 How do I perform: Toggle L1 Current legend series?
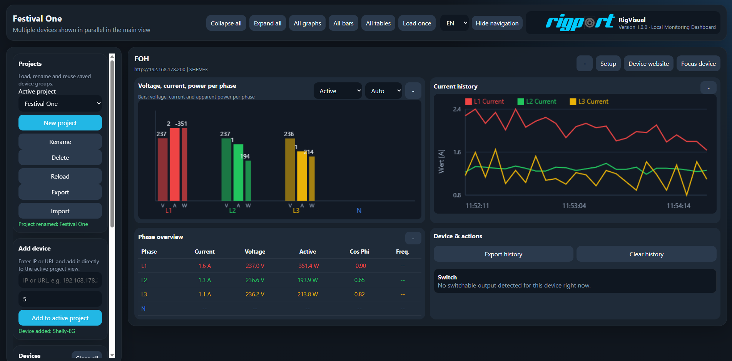click(485, 102)
